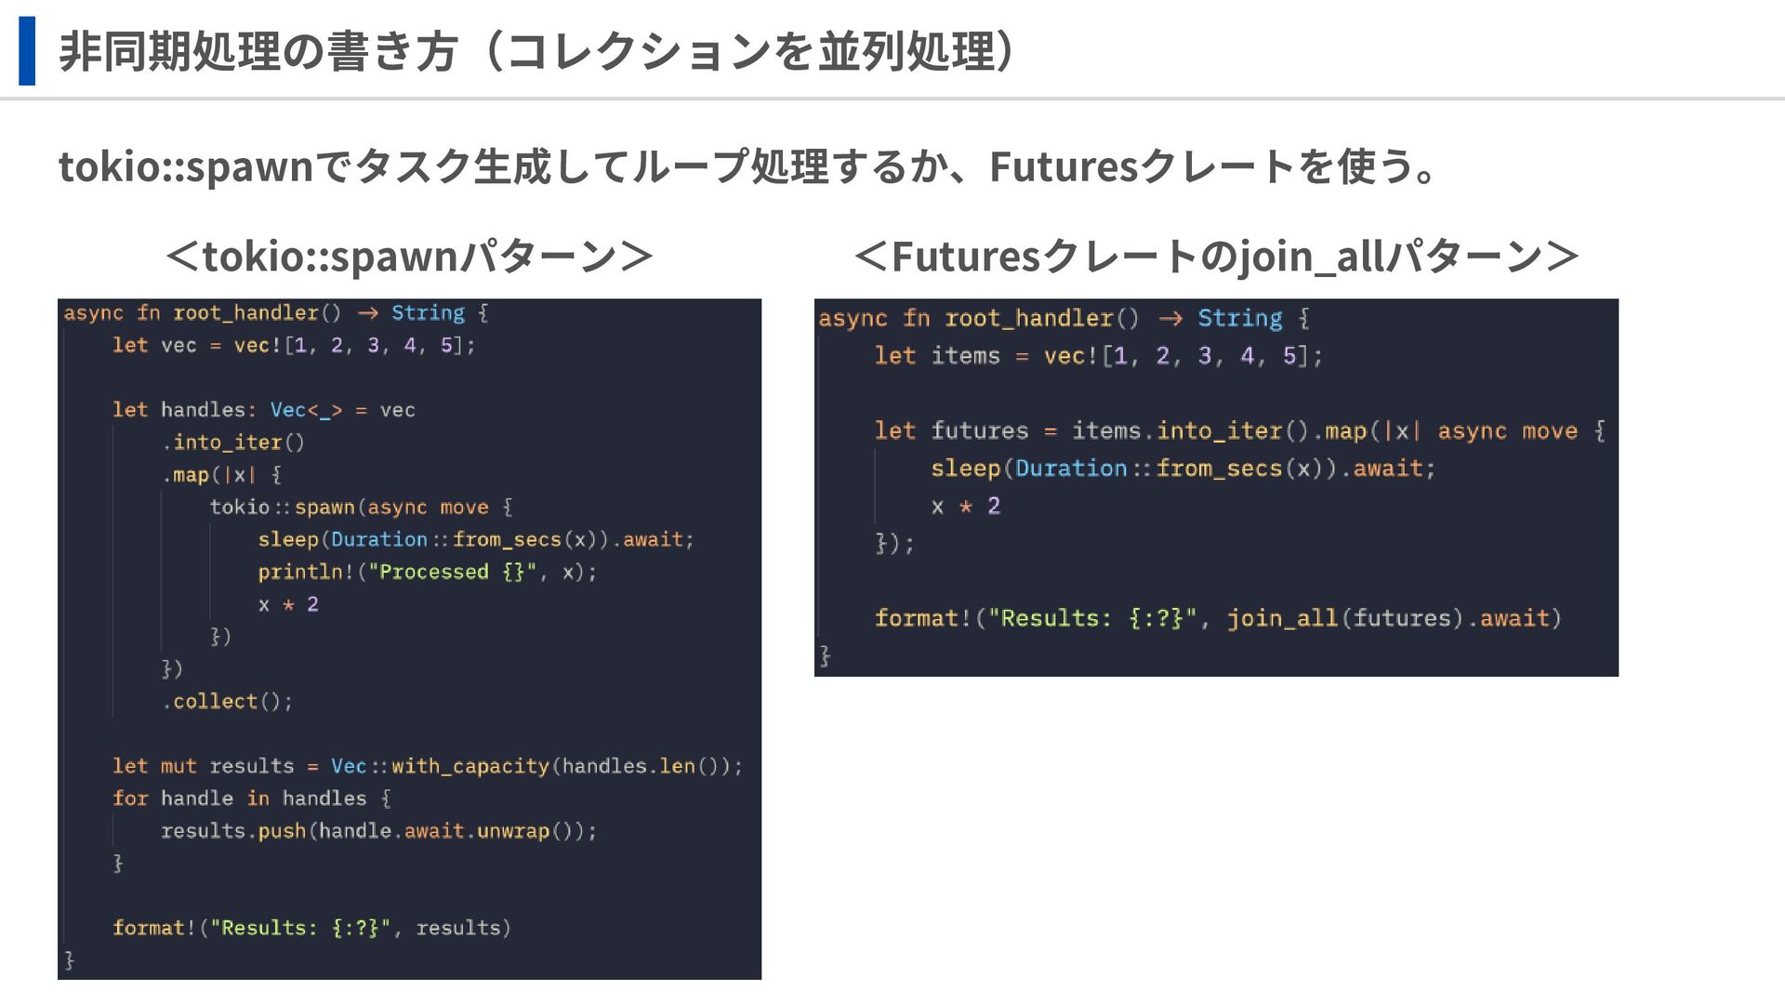1785x1004 pixels.
Task: Click 'let vec = vec![1, 2, 3, 4, 5];' line
Action: [x=293, y=346]
